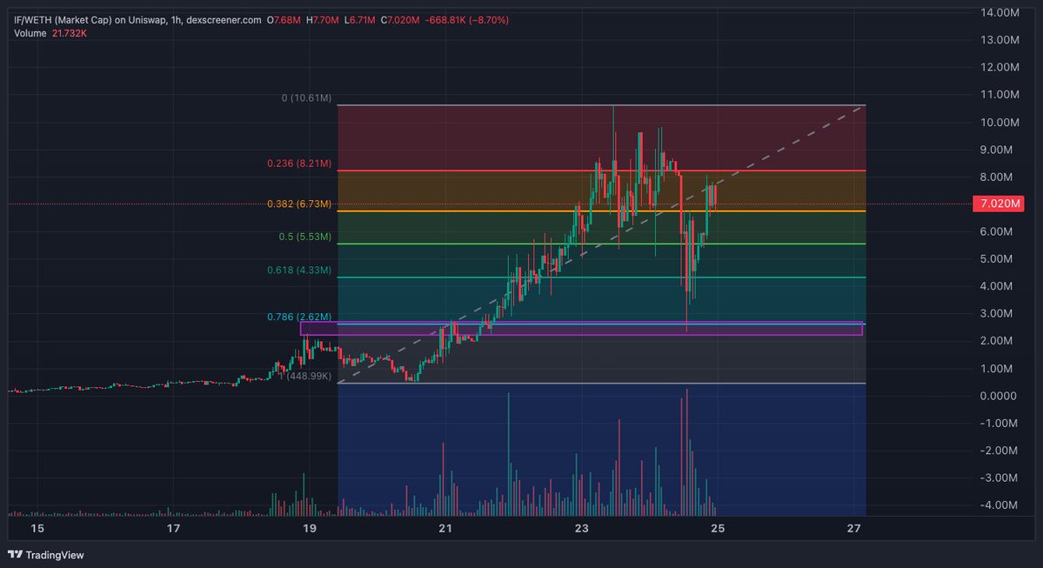The width and height of the screenshot is (1043, 568).
Task: Click the 10.00M price axis label
Action: point(1000,122)
